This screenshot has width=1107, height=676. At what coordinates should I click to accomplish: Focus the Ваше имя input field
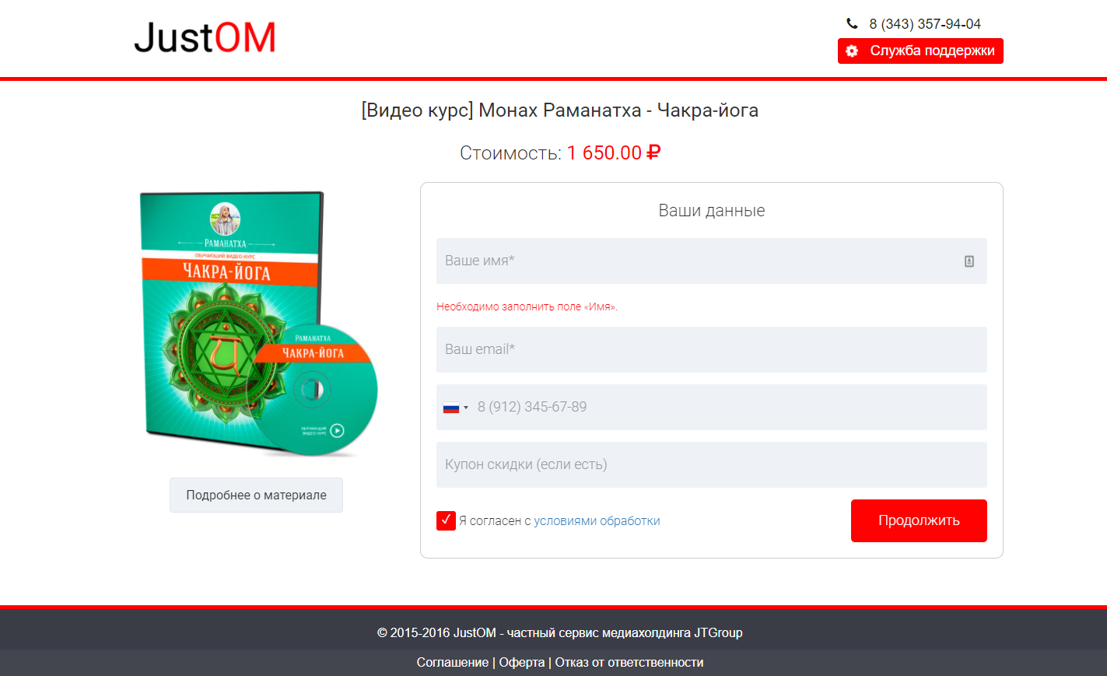[712, 261]
